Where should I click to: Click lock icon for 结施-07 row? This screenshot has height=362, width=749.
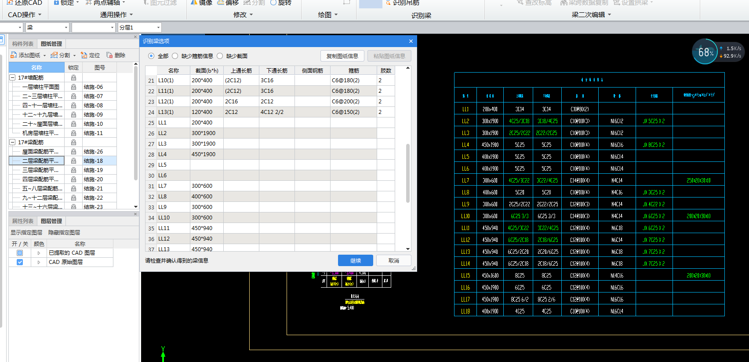[73, 96]
